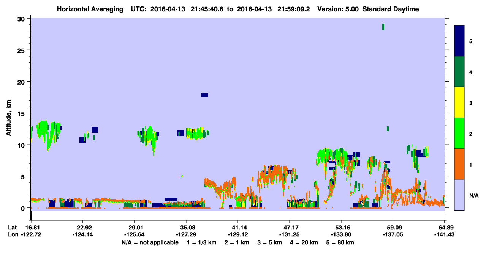494x253 pixels.
Task: Click the start time '21:45:40.6' in title
Action: pyautogui.click(x=207, y=9)
